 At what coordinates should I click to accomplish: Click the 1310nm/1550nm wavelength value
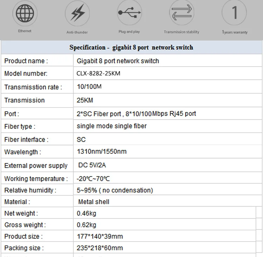pos(101,152)
